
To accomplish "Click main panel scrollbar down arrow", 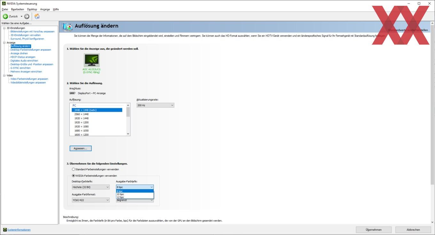I will pos(432,222).
